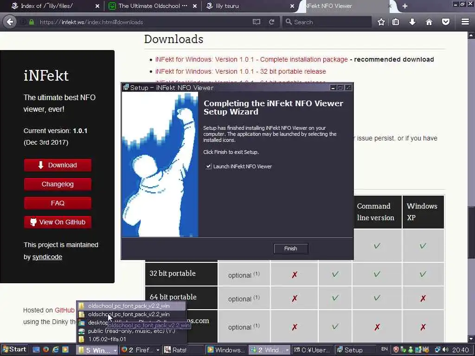Click page scrollbar down arrow
The width and height of the screenshot is (475, 356).
point(471,339)
